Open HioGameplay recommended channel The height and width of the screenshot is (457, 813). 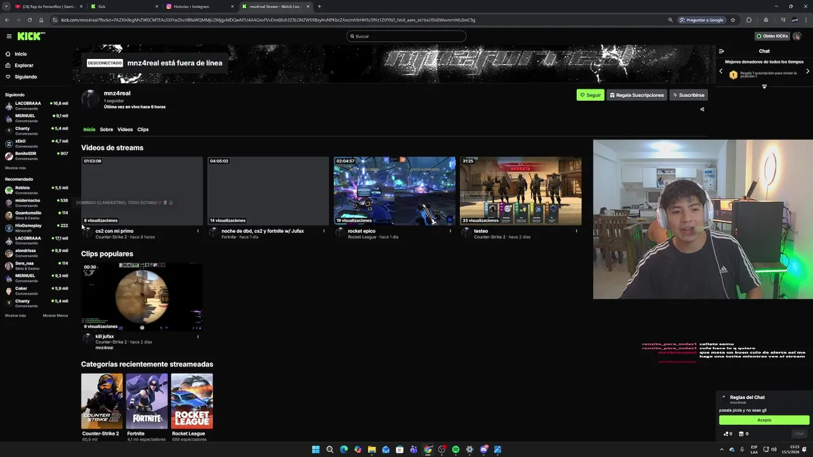coord(36,228)
